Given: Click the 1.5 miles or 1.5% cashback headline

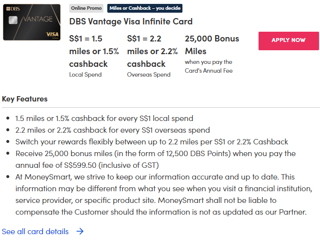Looking at the screenshot, I should [x=94, y=51].
